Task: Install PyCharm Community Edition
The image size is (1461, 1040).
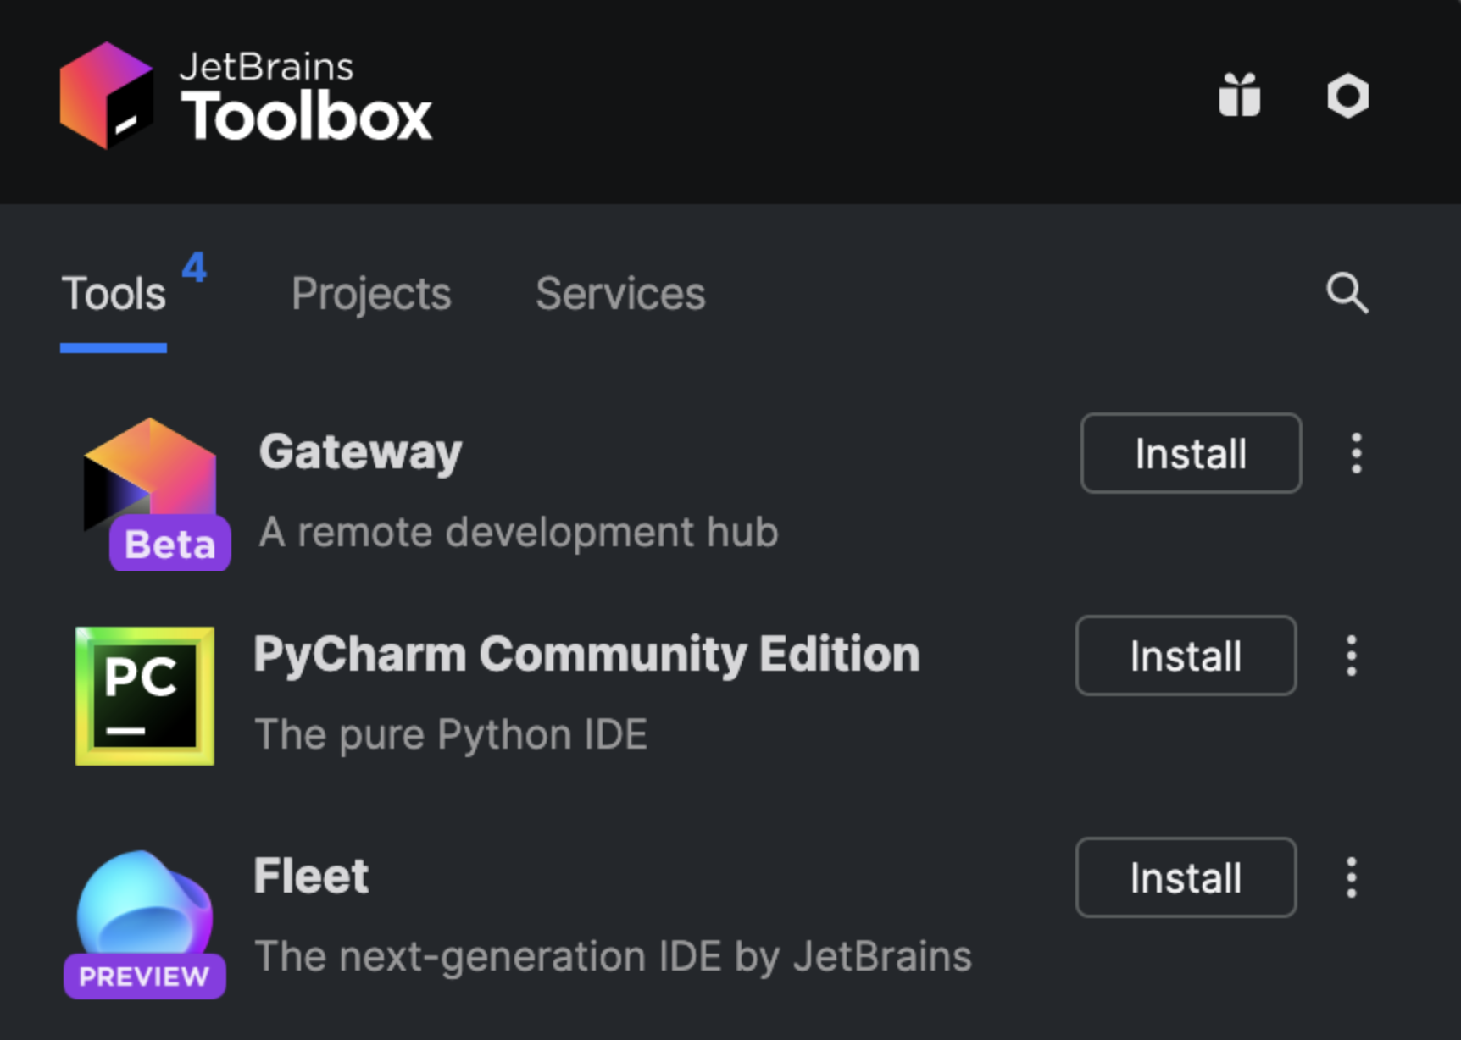Action: point(1185,656)
